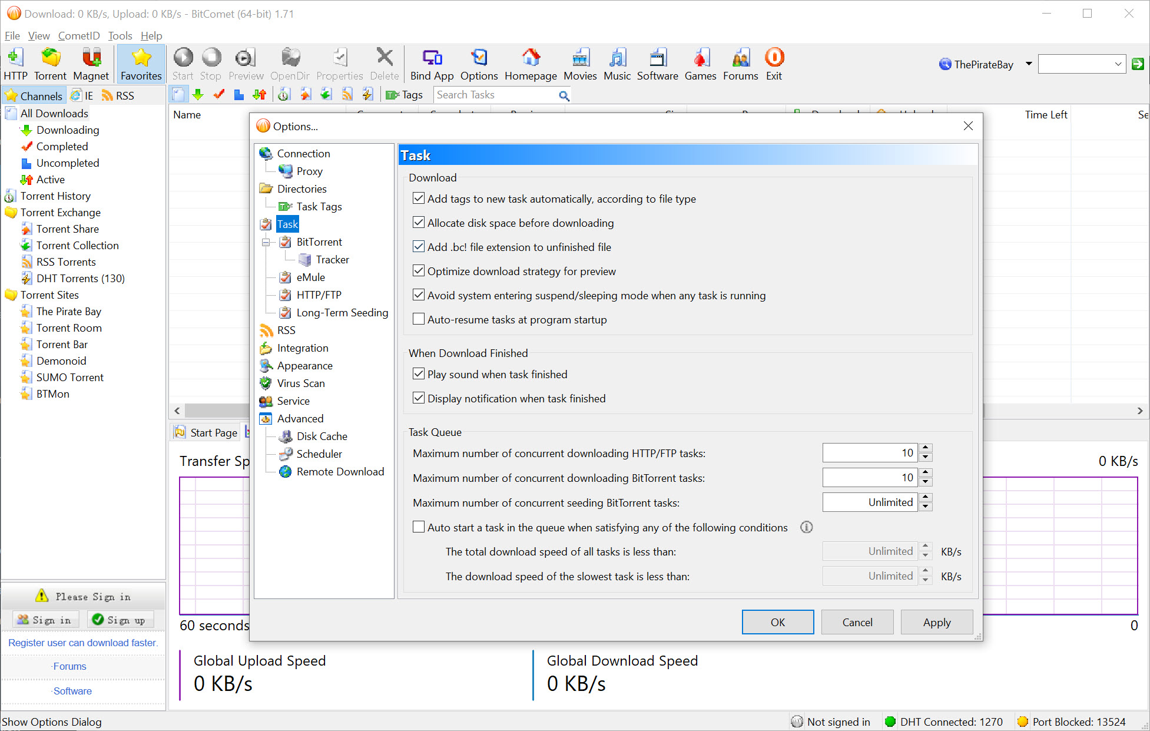Open the File menu
1150x731 pixels.
[x=12, y=36]
